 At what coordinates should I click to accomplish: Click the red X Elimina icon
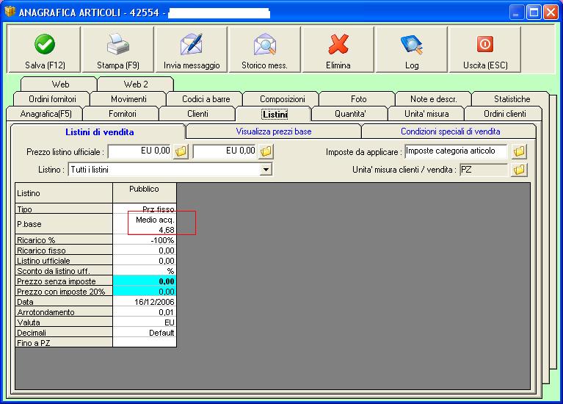(338, 44)
